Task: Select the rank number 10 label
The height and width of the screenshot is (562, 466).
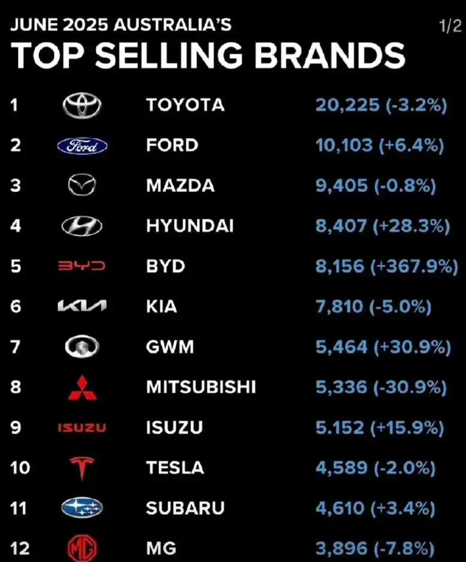Action: [20, 468]
